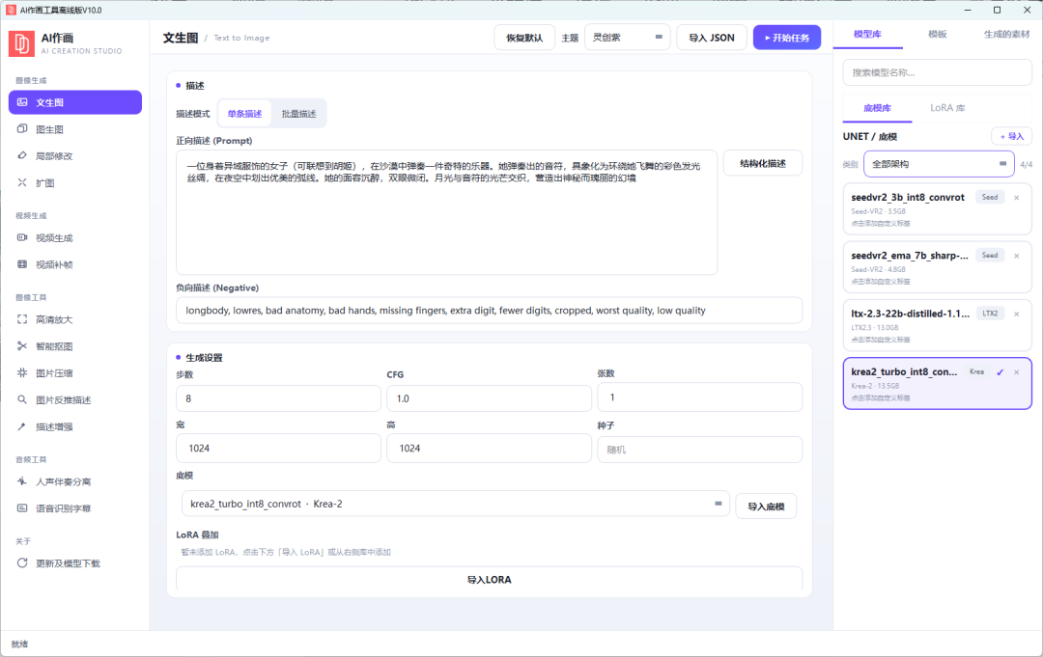Select the seedvr2_ema_7b_sharp model card
1043x657 pixels.
937,267
